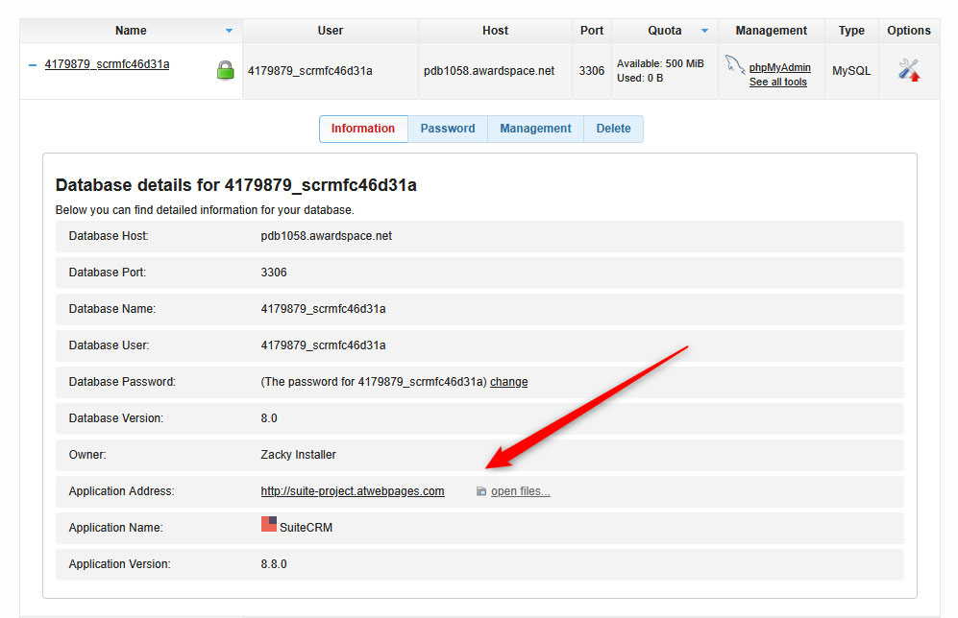Click the open files link
The height and width of the screenshot is (618, 958).
(520, 491)
